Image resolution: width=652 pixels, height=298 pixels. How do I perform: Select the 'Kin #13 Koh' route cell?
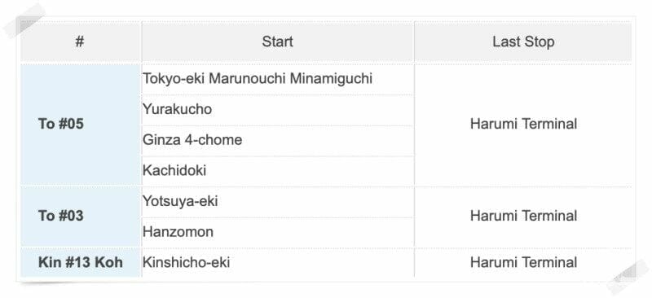click(x=80, y=262)
